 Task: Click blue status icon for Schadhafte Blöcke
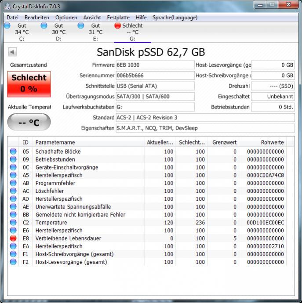(x=13, y=151)
